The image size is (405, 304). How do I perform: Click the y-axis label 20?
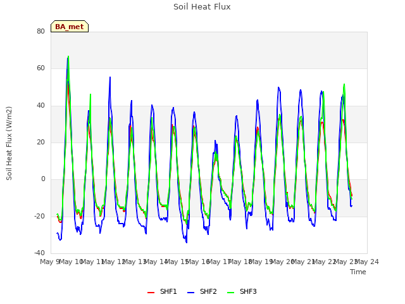click(x=40, y=142)
